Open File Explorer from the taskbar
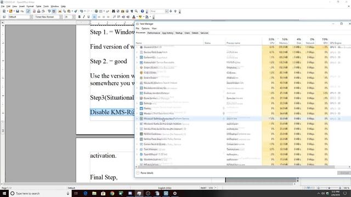 pyautogui.click(x=94, y=193)
